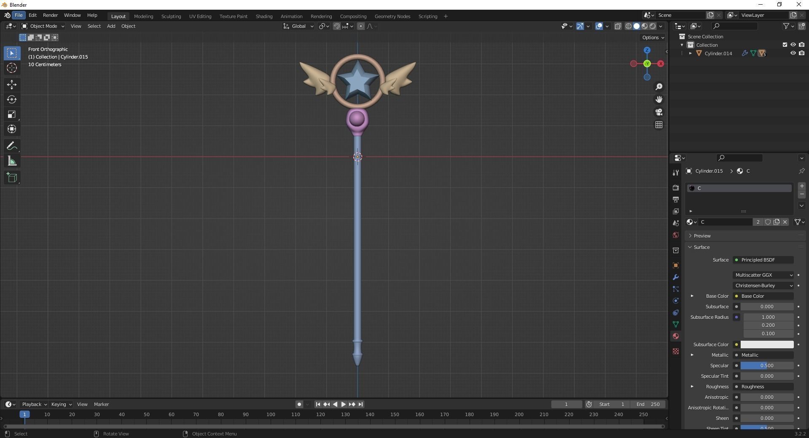The image size is (809, 438).
Task: Click the pan view hand icon
Action: [x=659, y=99]
